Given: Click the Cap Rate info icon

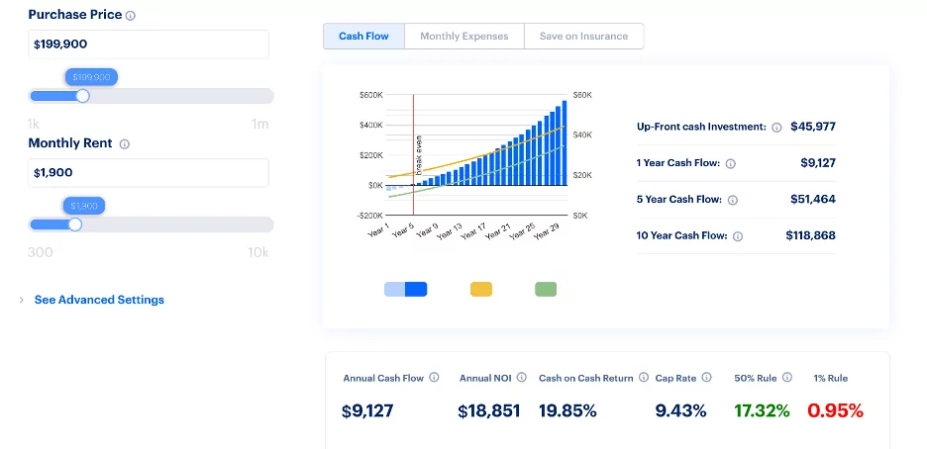Looking at the screenshot, I should pyautogui.click(x=706, y=378).
